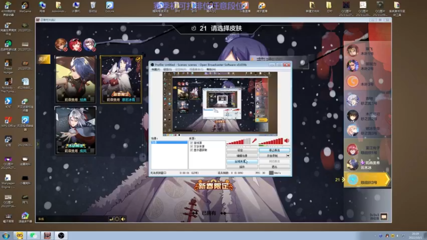This screenshot has width=427, height=240.
Task: Adjust the desktop volume meter in OBS
Action: (x=271, y=141)
